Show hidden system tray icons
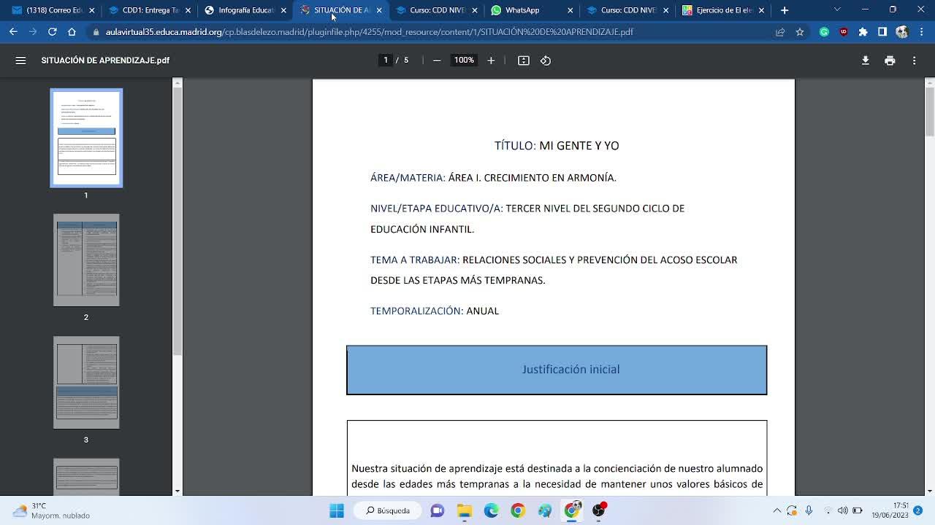Image resolution: width=935 pixels, height=525 pixels. pos(776,510)
